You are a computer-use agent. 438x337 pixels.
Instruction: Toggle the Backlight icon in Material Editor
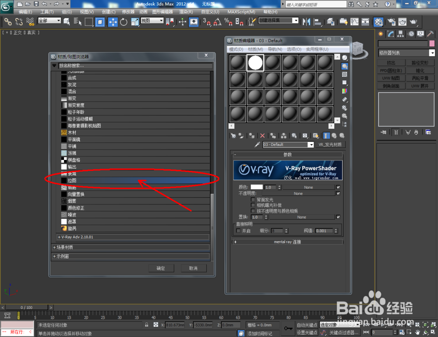(x=345, y=66)
